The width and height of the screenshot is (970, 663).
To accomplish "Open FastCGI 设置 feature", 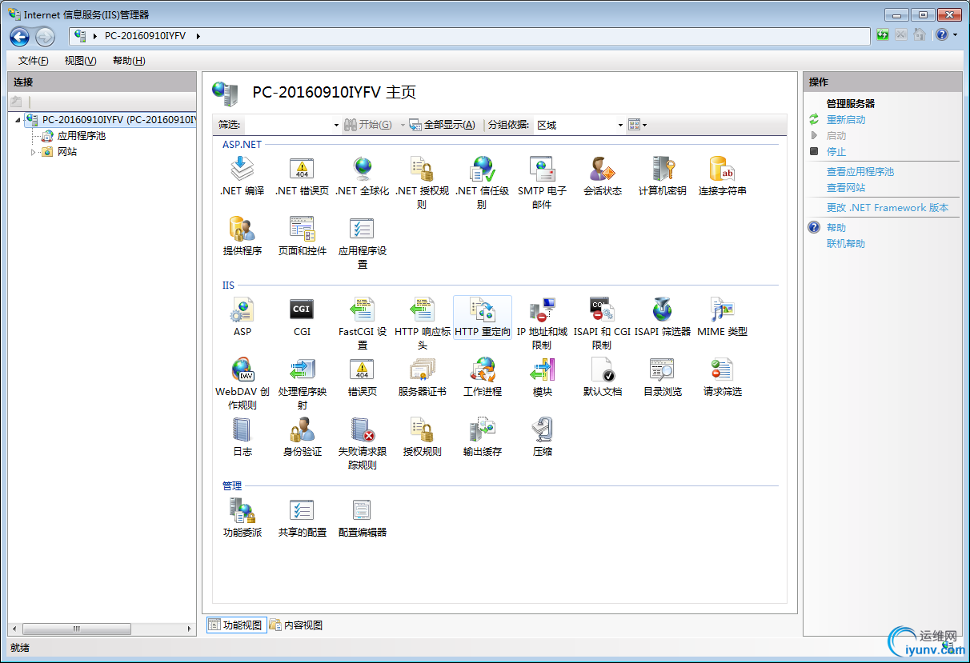I will [362, 323].
